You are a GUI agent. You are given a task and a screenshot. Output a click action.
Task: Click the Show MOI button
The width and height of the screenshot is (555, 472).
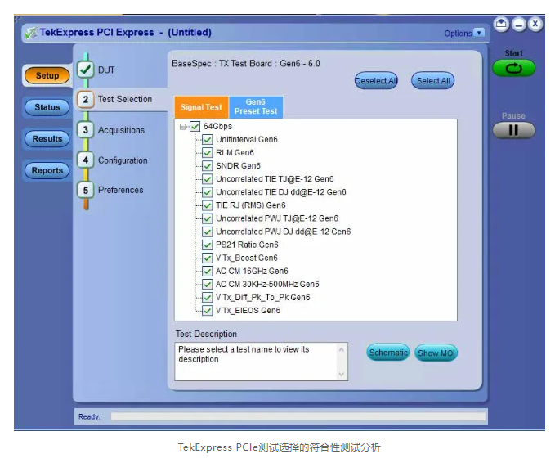[436, 353]
